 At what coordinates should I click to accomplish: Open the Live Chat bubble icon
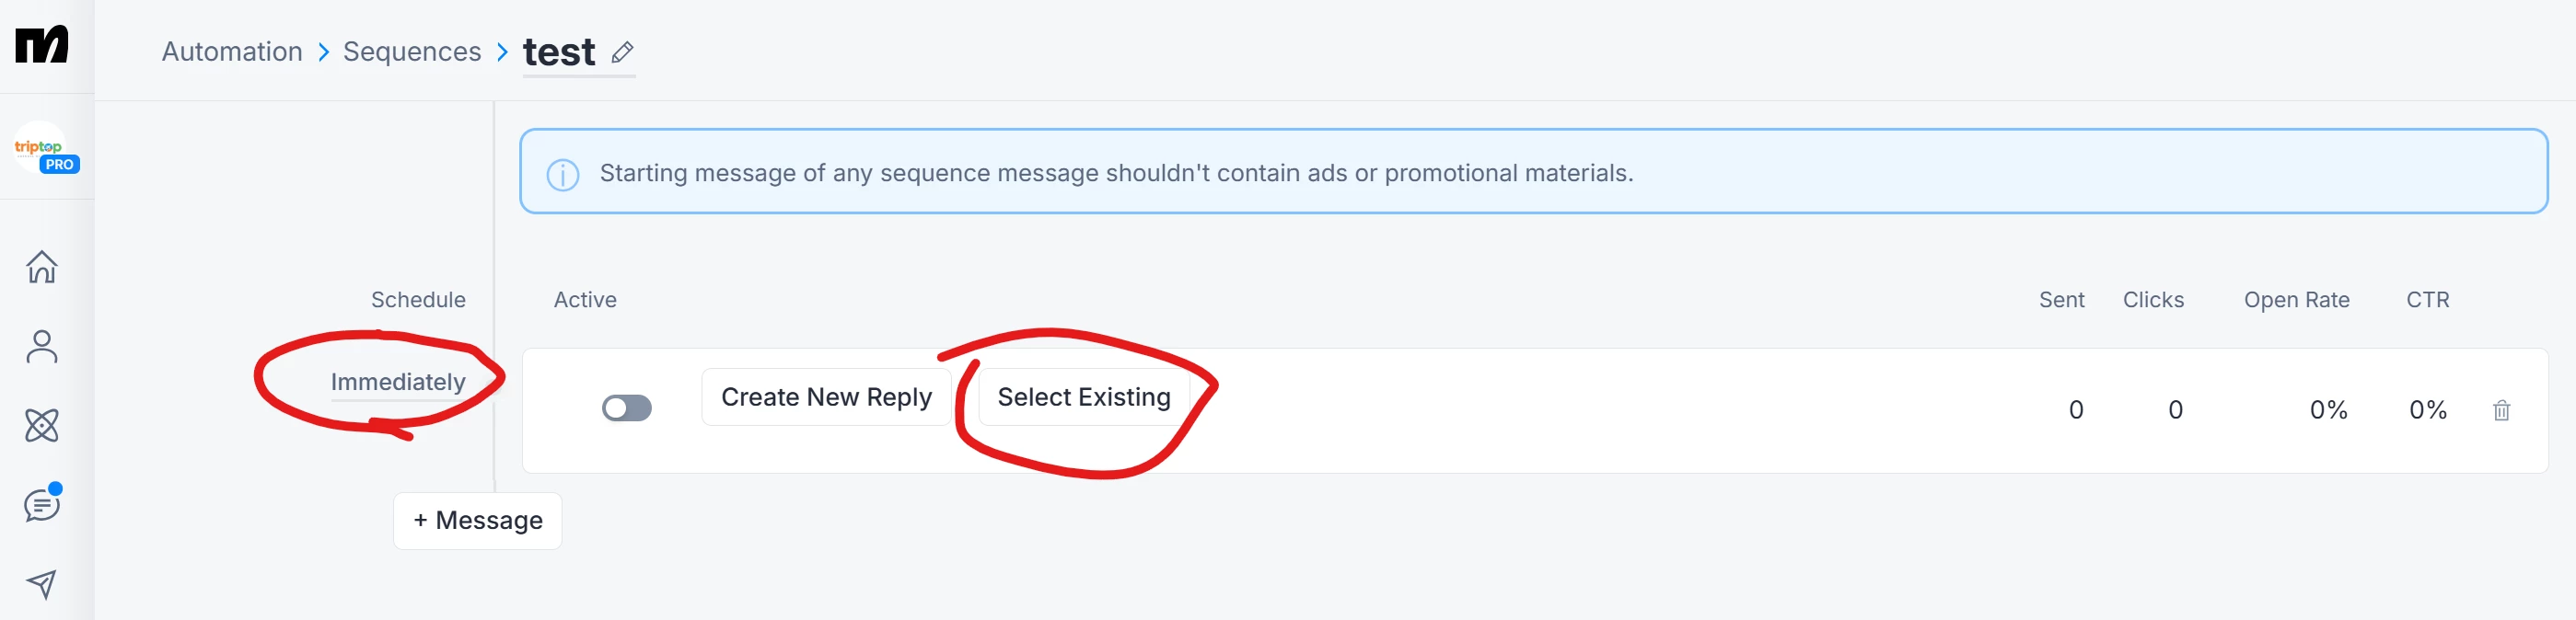42,503
